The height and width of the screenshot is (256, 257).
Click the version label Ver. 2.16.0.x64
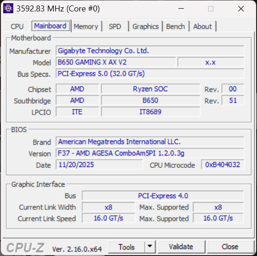pos(77,249)
